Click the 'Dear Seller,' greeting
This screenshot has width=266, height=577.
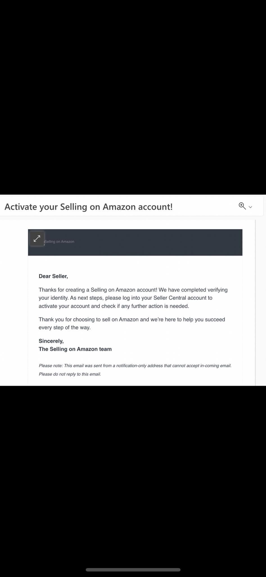[x=53, y=276]
